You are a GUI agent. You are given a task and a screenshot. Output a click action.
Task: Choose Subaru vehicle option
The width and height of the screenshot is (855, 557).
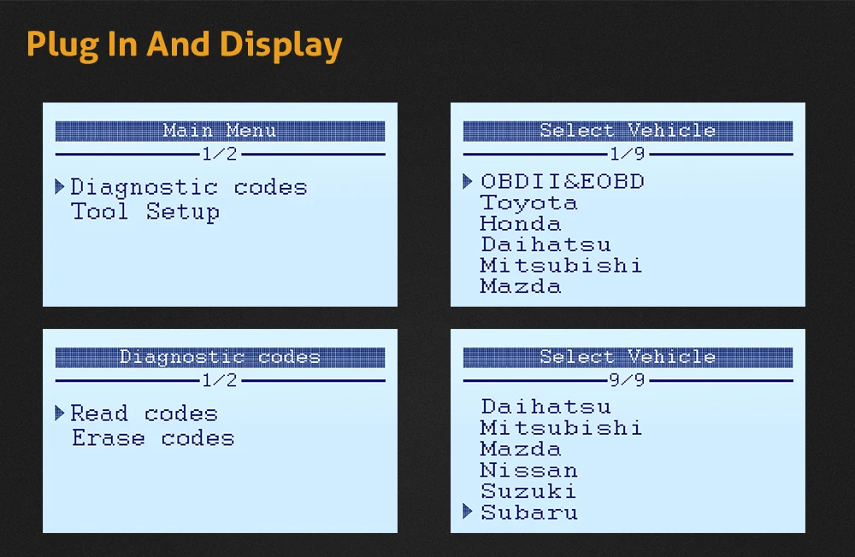pos(529,513)
